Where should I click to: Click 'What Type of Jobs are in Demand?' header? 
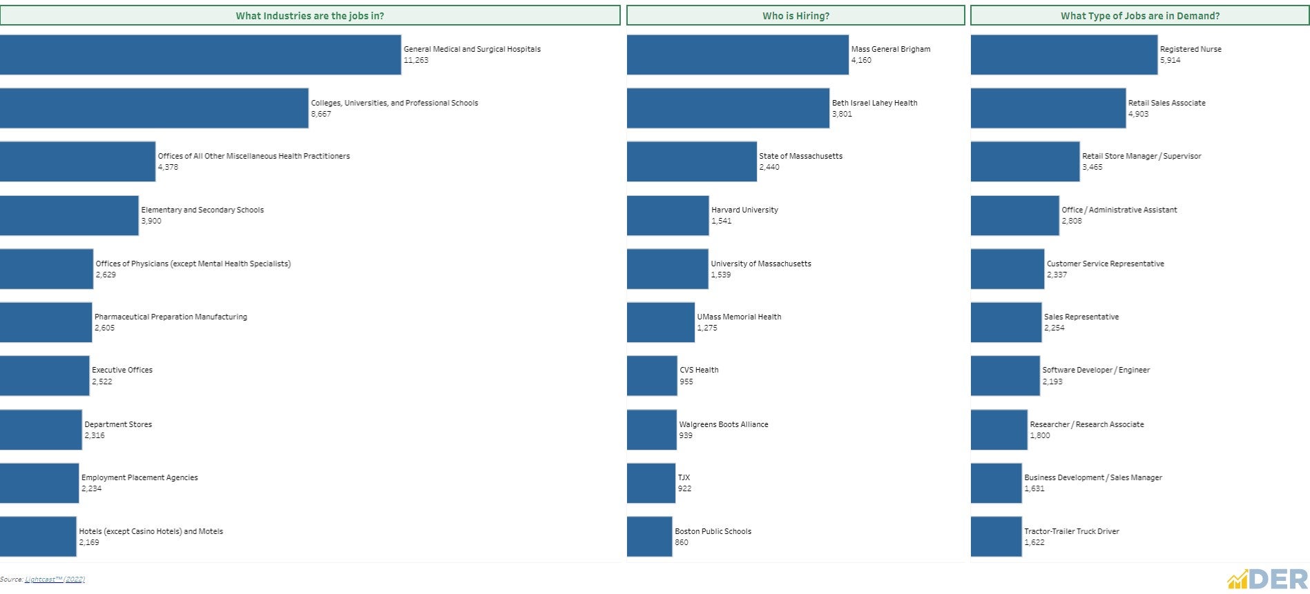pyautogui.click(x=1139, y=16)
